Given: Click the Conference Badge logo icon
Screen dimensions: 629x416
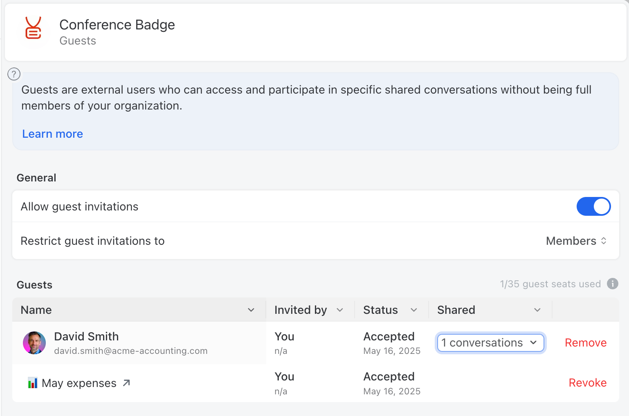Looking at the screenshot, I should pos(33,29).
